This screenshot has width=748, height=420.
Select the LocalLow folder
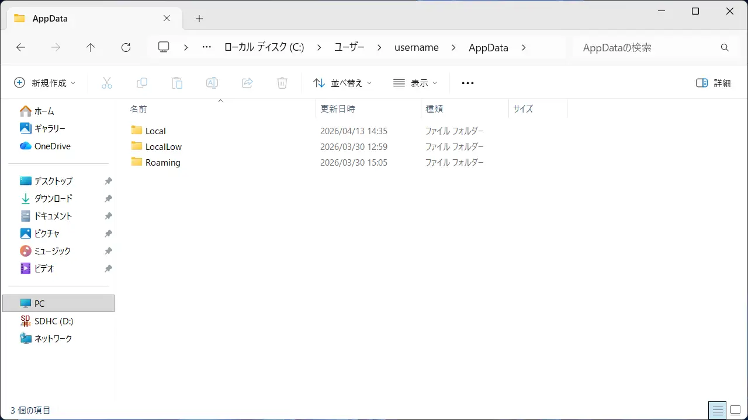tap(164, 146)
